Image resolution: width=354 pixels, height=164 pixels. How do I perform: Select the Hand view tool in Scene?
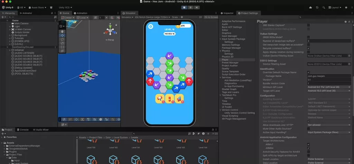pyautogui.click(x=62, y=31)
